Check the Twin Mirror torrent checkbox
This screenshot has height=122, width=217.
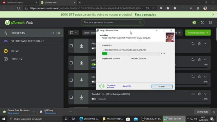(x=71, y=97)
